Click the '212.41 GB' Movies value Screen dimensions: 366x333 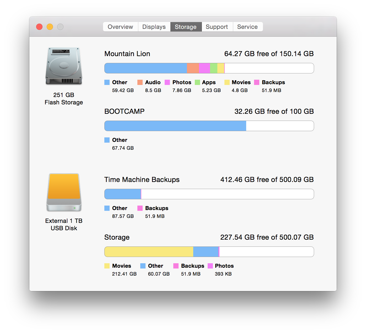click(x=124, y=274)
